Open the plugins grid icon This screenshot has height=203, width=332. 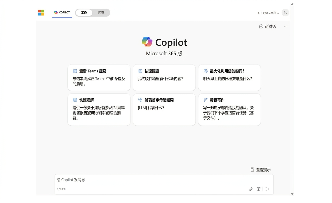258,189
